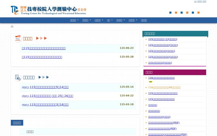Screen dimensions: 217x136
Task: Open the '116' sidebar link with NEW badge
Action: click(161, 78)
